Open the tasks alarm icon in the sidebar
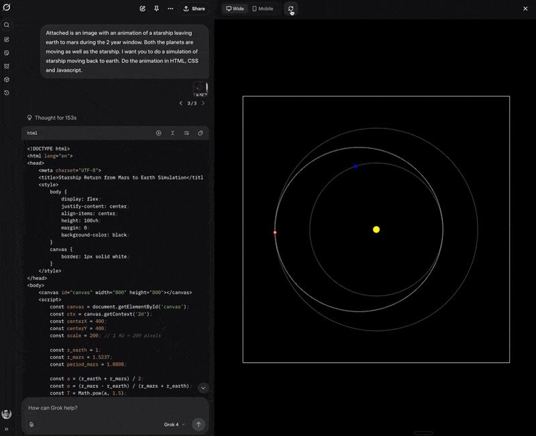536x436 pixels. tap(7, 66)
